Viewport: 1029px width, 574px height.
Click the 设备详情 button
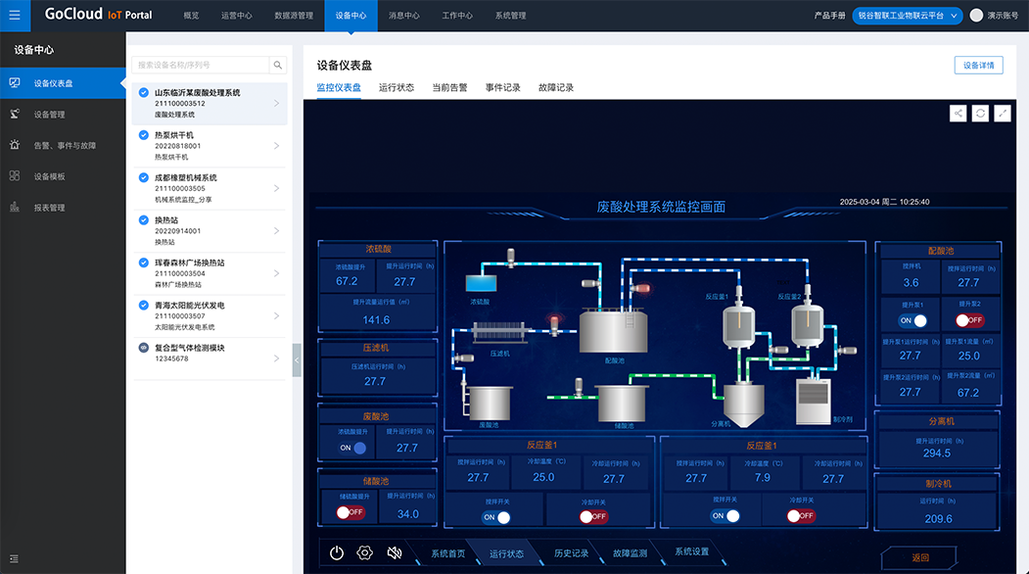pos(978,66)
